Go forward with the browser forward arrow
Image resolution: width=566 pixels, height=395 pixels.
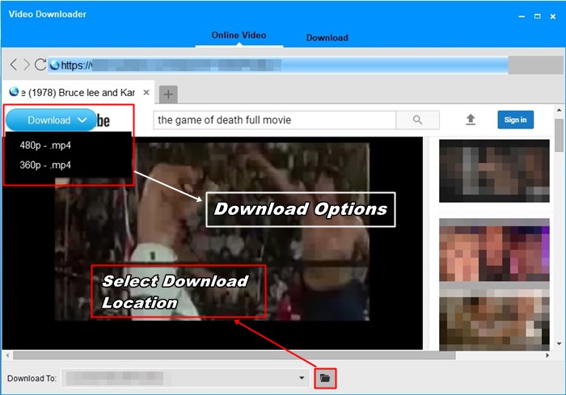point(27,65)
